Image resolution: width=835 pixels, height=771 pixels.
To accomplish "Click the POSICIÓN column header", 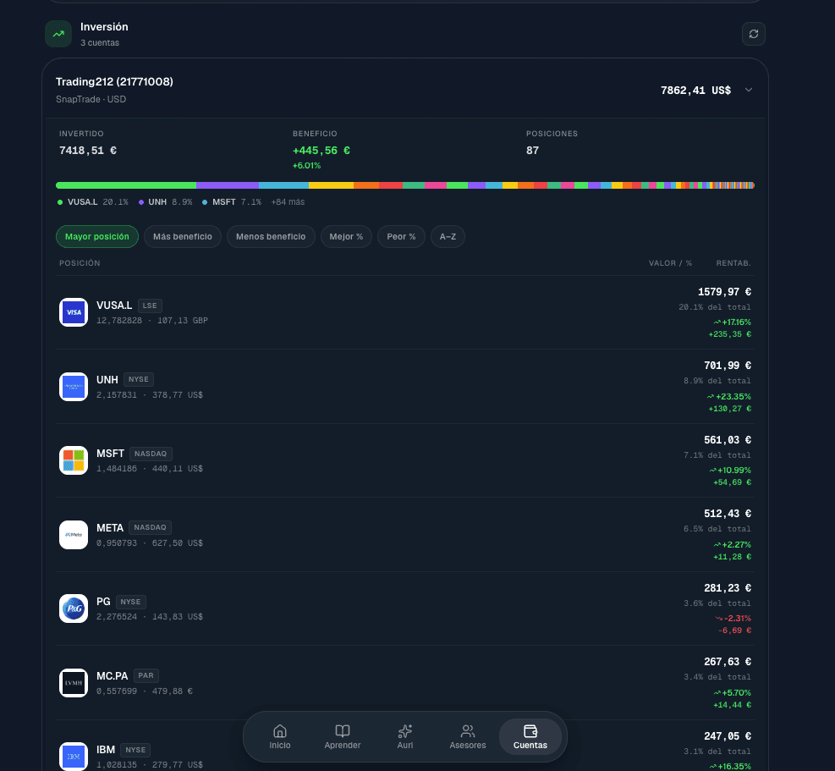I will 80,263.
